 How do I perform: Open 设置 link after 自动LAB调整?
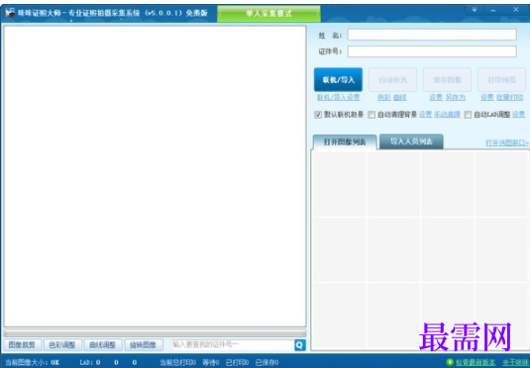518,115
